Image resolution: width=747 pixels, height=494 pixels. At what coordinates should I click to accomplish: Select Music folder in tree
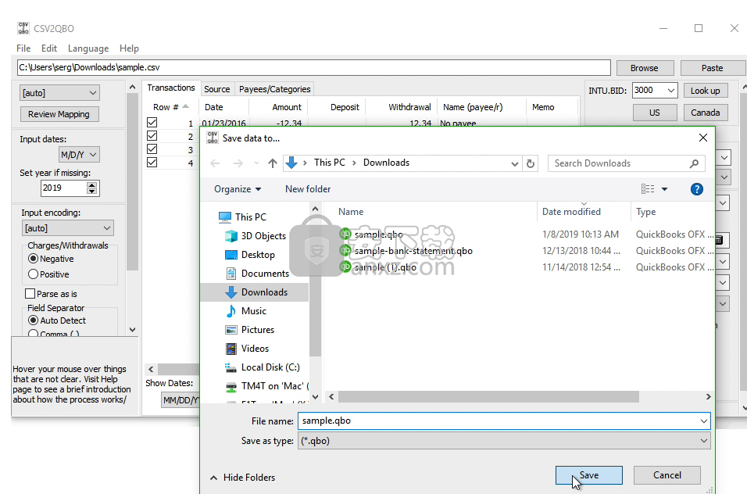[x=245, y=310]
